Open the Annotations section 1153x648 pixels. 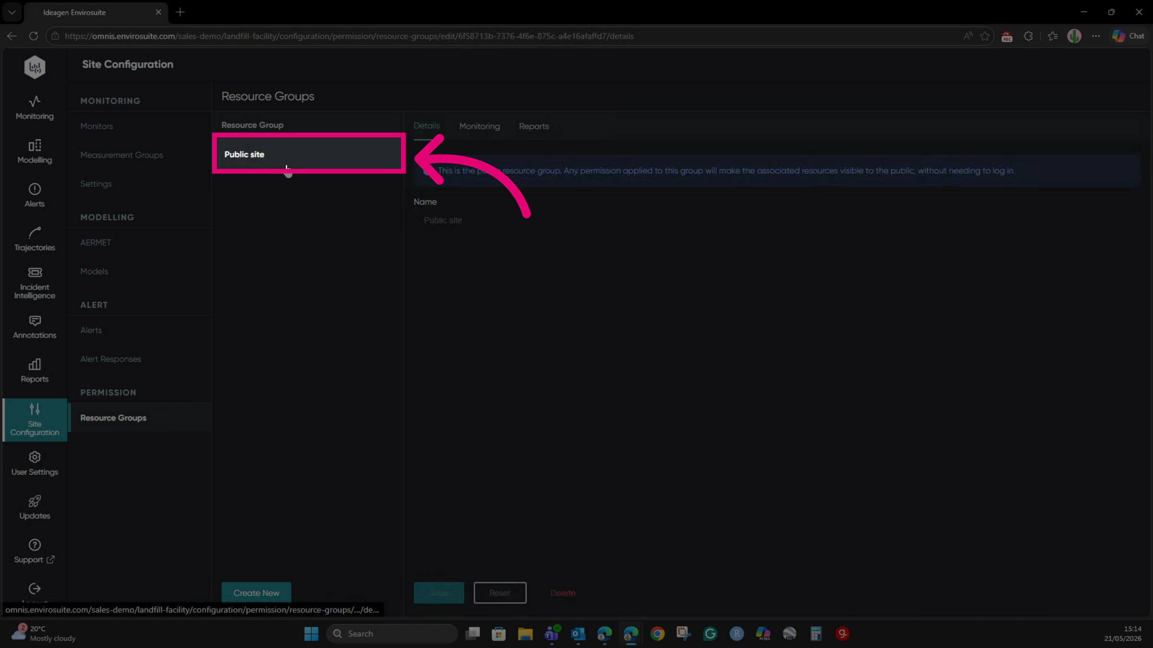click(x=35, y=327)
